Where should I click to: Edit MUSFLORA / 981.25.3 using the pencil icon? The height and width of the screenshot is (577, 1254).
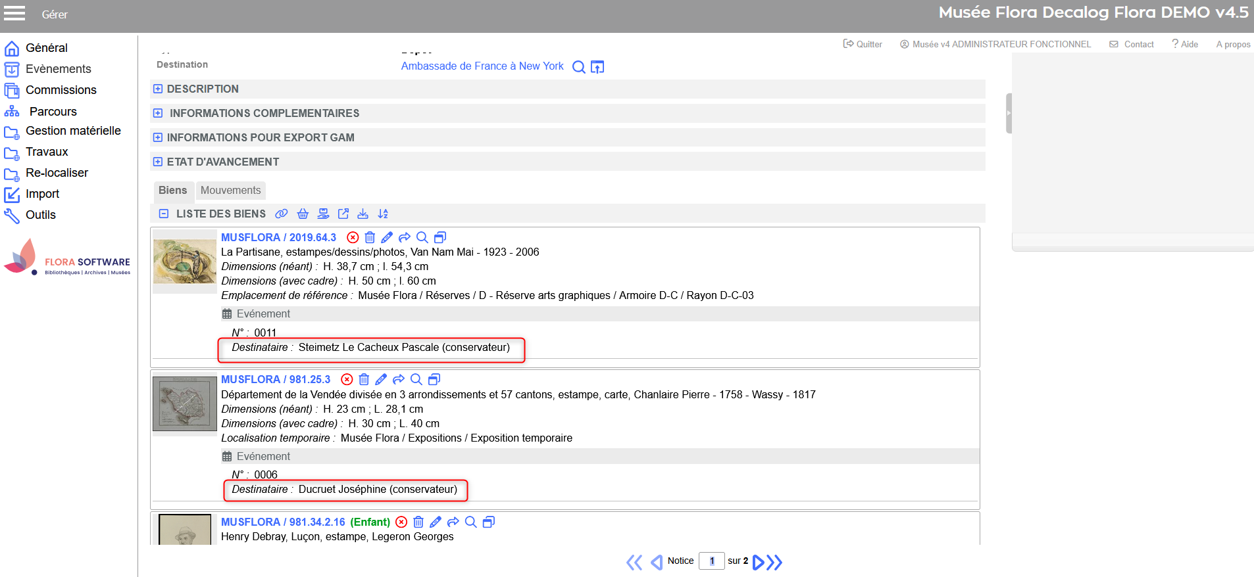tap(381, 379)
